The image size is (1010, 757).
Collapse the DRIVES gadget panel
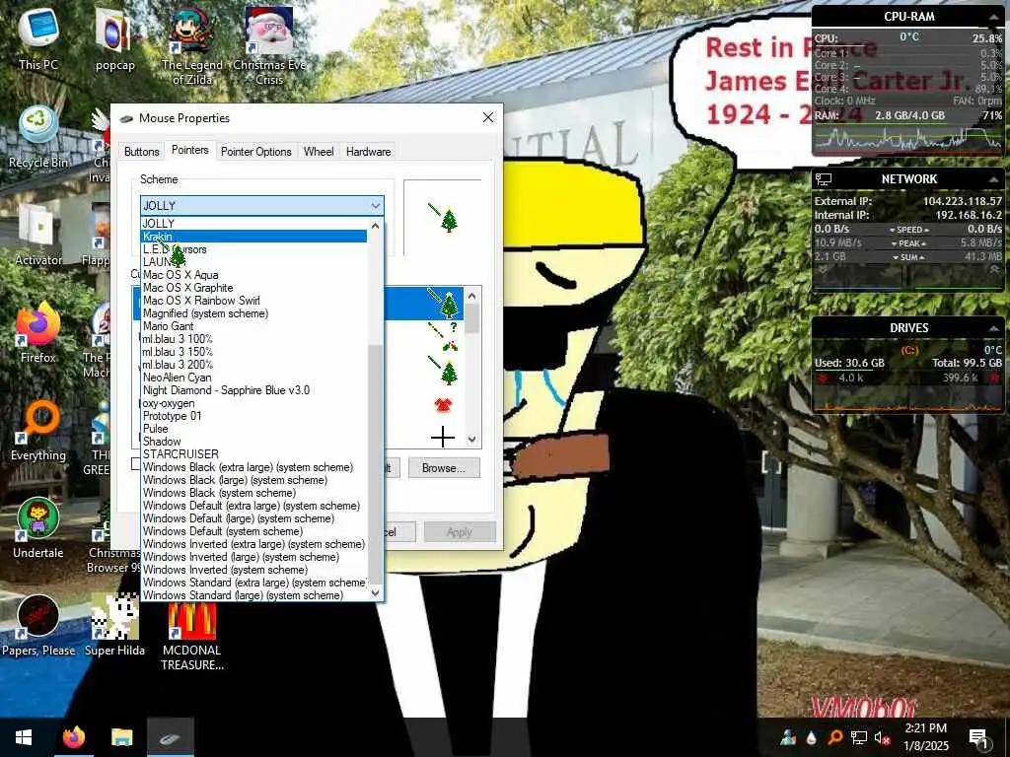(x=994, y=328)
